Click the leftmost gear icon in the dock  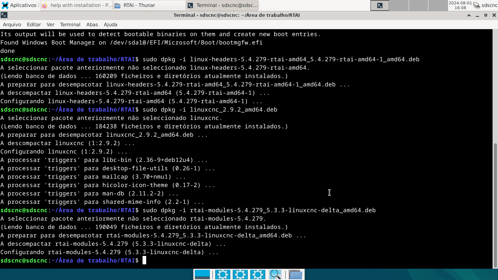(222, 275)
